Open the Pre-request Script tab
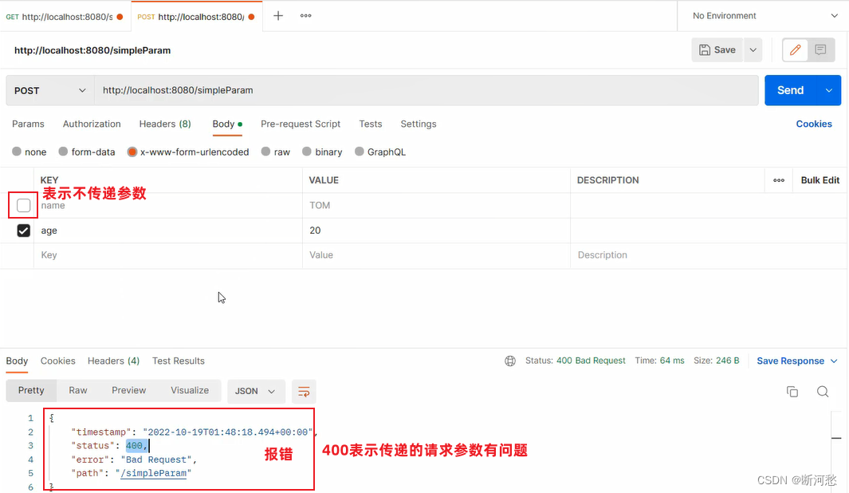Screen dimensions: 849x493 click(x=301, y=124)
